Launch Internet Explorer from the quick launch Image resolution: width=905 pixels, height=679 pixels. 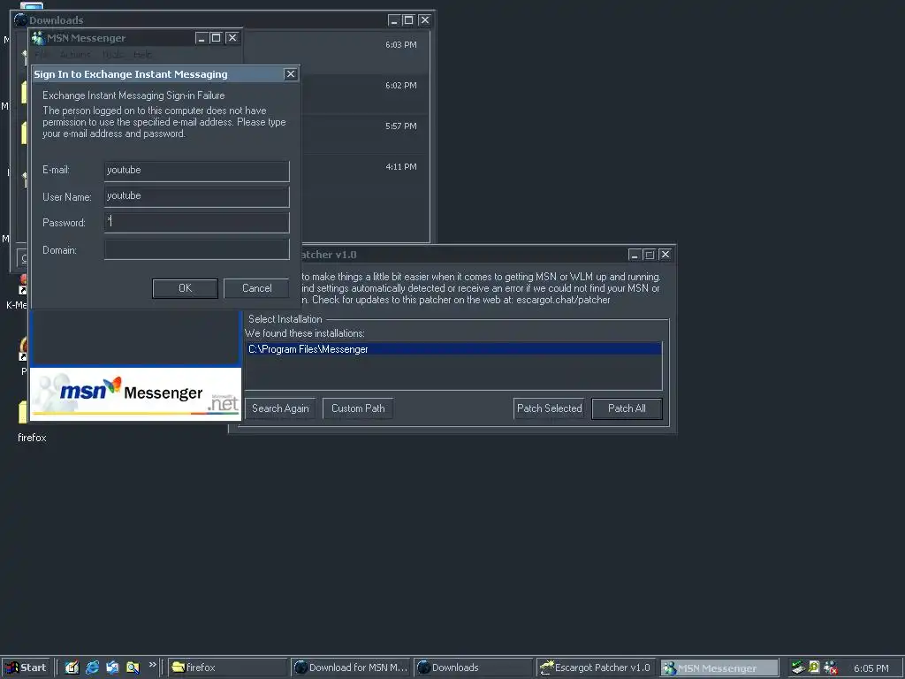(x=92, y=668)
